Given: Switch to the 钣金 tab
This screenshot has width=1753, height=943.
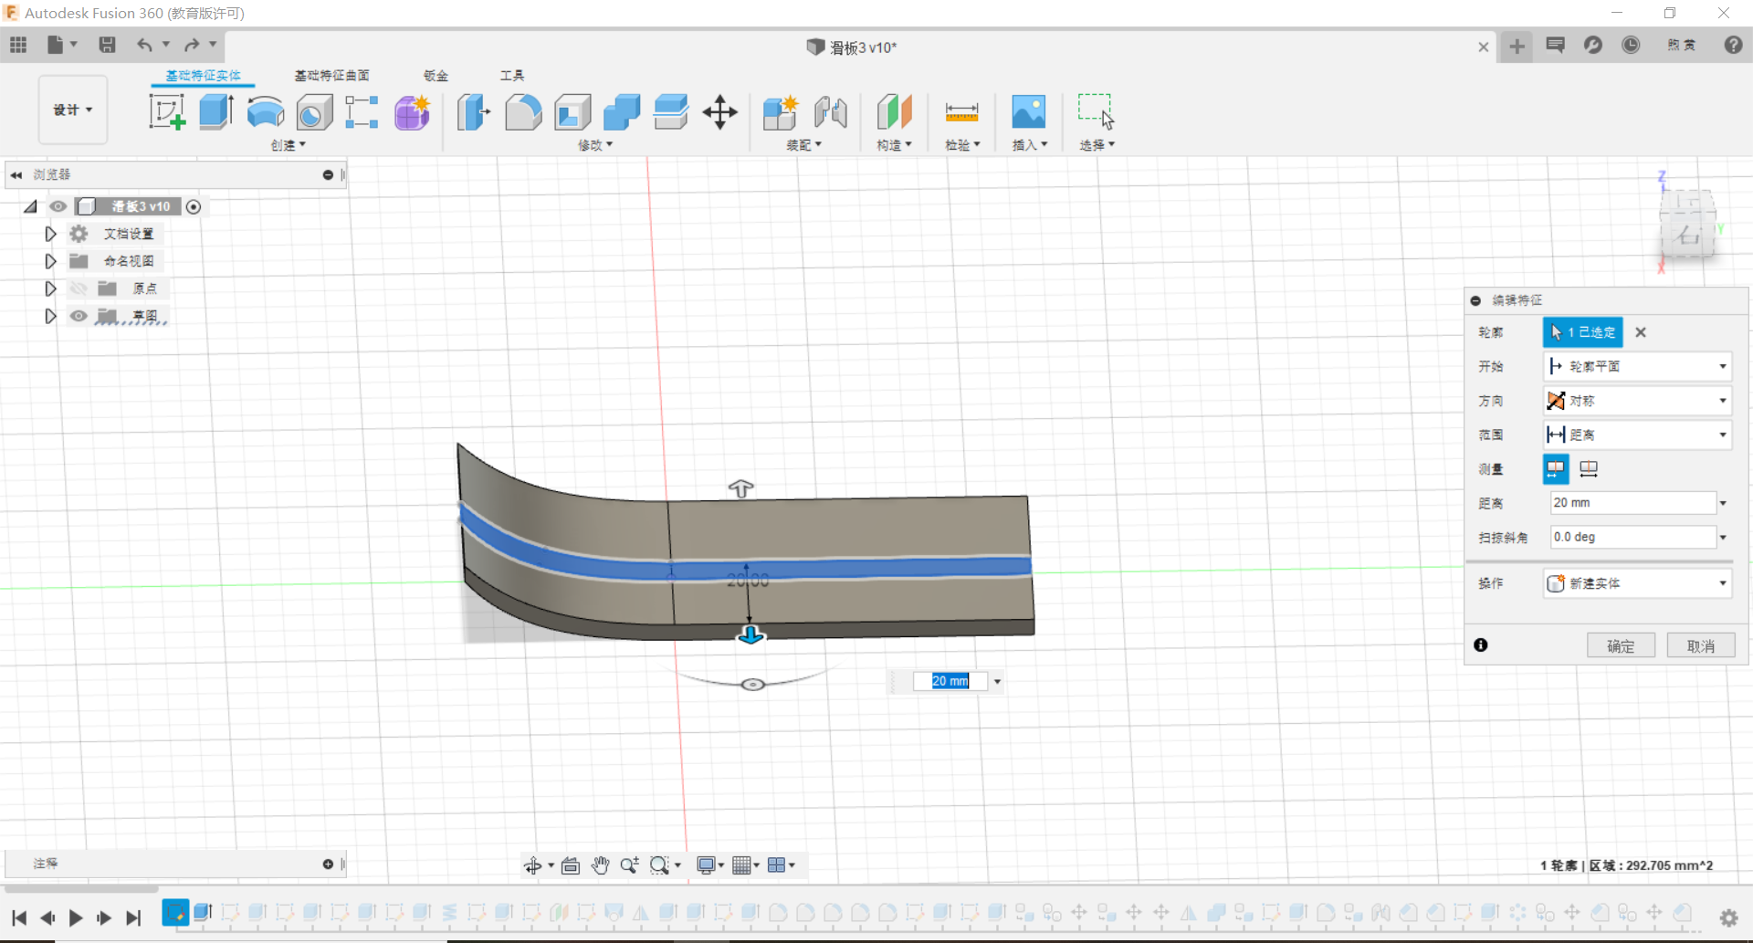Looking at the screenshot, I should [x=436, y=76].
